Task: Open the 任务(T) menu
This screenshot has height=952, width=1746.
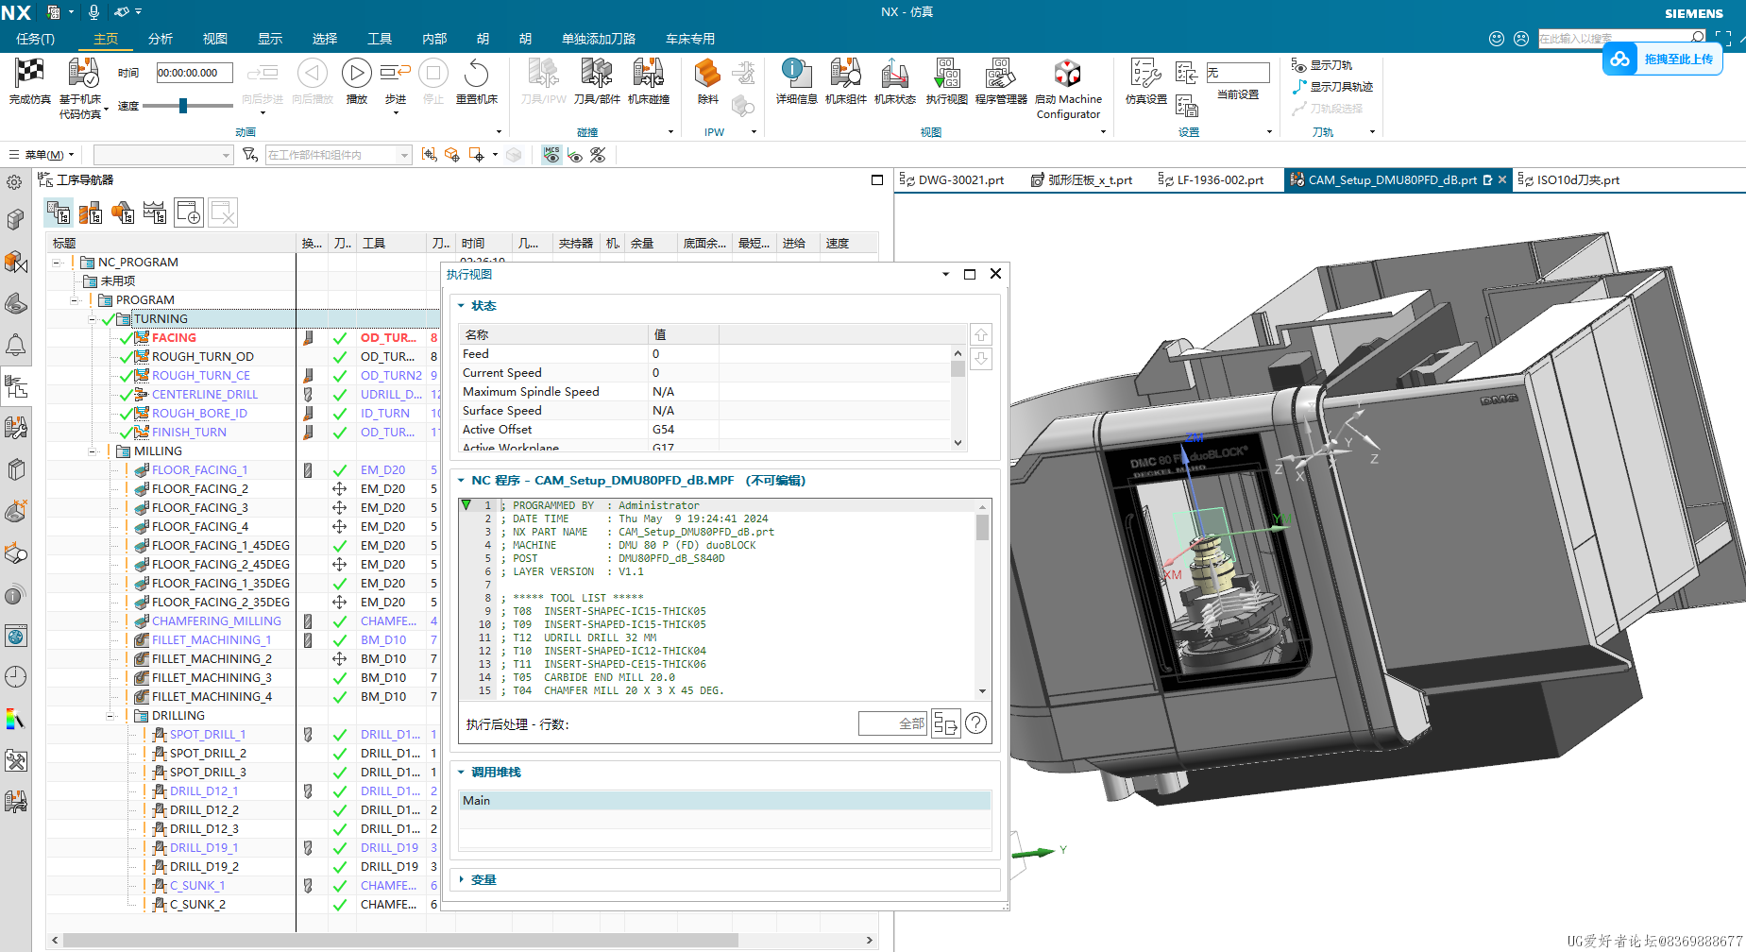Action: pyautogui.click(x=36, y=39)
